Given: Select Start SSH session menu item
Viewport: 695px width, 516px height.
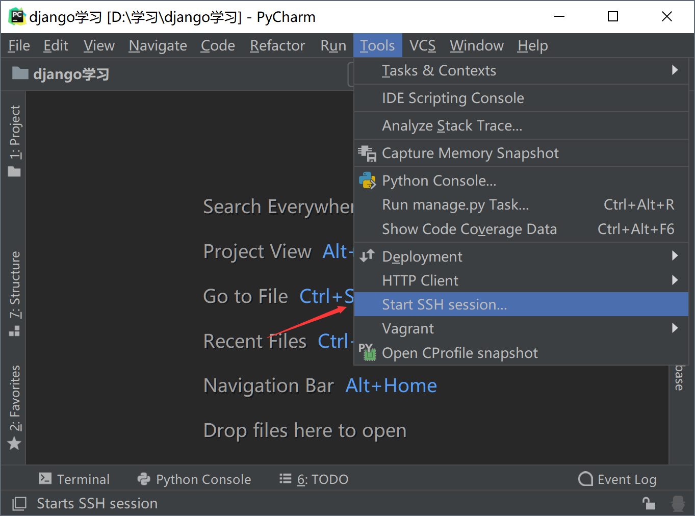Looking at the screenshot, I should click(x=445, y=304).
